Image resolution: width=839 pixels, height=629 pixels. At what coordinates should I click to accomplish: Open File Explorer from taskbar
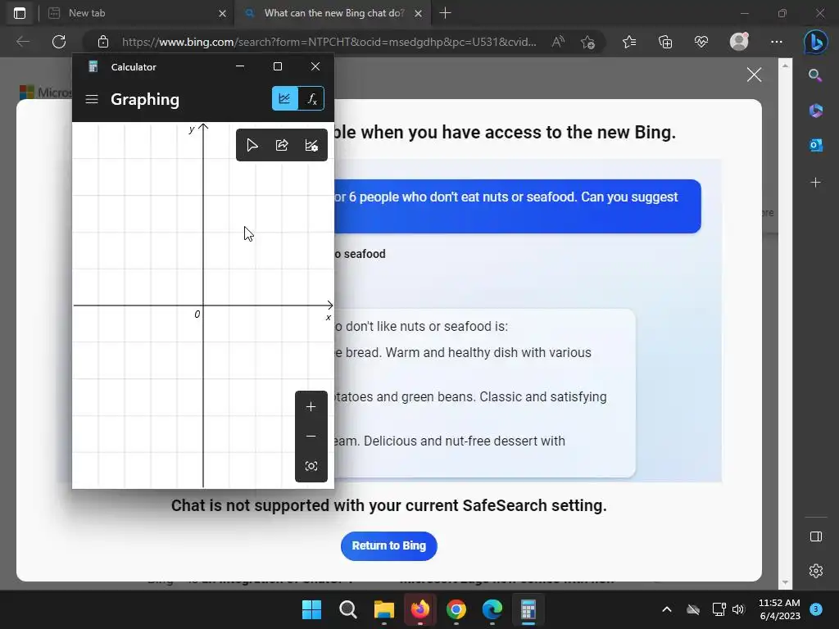[x=383, y=609]
